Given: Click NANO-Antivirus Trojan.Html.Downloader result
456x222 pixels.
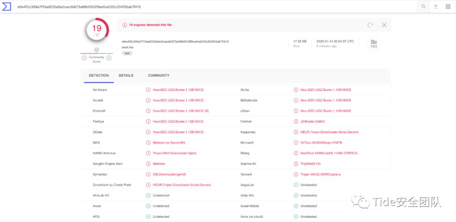Looking at the screenshot, I should 174,153.
